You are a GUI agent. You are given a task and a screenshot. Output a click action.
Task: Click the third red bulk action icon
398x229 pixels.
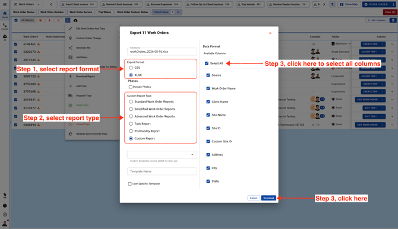(x=58, y=20)
